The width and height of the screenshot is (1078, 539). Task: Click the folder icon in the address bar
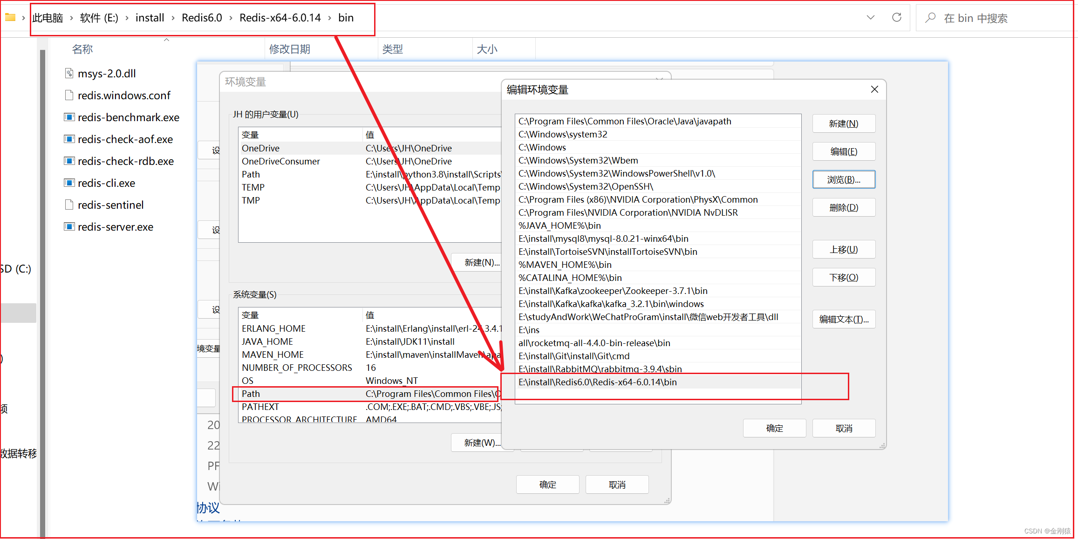[10, 18]
